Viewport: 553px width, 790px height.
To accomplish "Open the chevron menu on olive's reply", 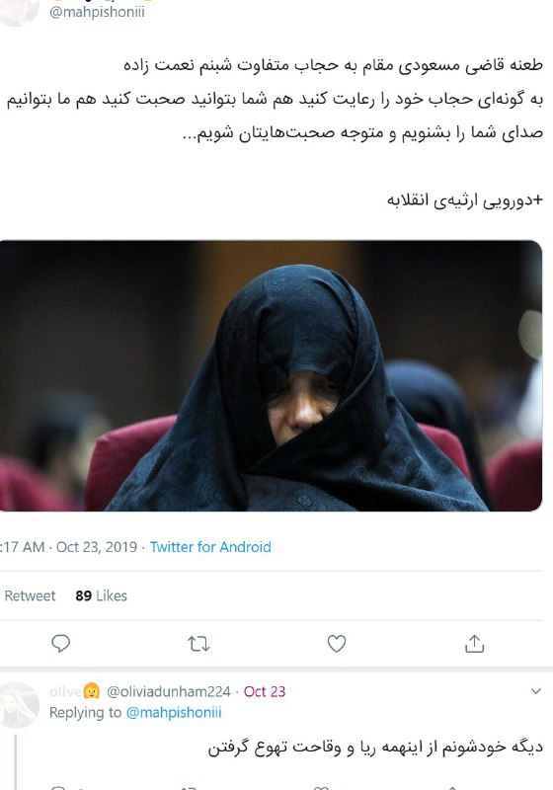I will click(536, 691).
